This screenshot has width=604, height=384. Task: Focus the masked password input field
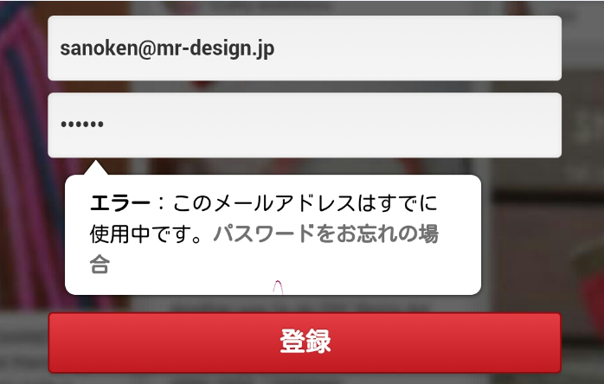coord(305,125)
